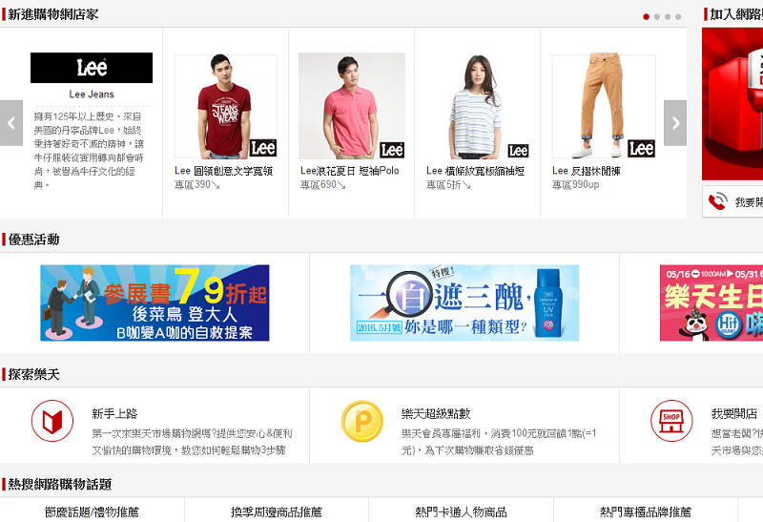The width and height of the screenshot is (763, 522).
Task: Click the previous arrow in store carousel
Action: [x=11, y=123]
